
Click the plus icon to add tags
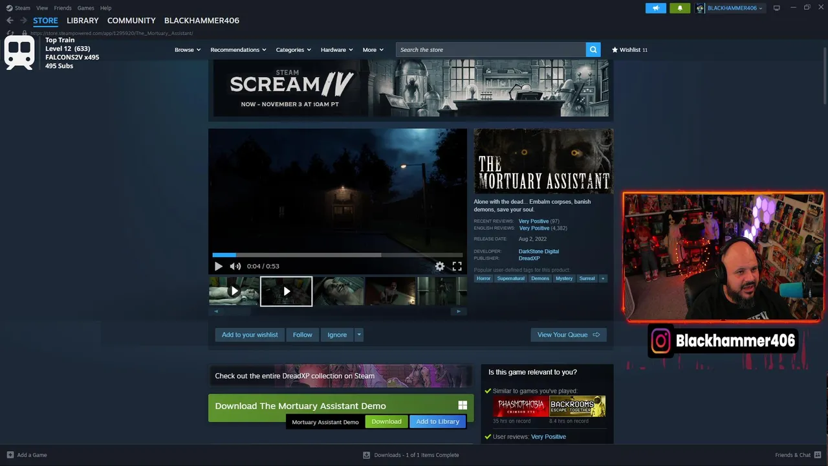(603, 278)
